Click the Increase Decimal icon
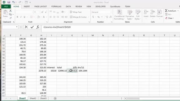This screenshot has height=101, width=180. (107, 17)
